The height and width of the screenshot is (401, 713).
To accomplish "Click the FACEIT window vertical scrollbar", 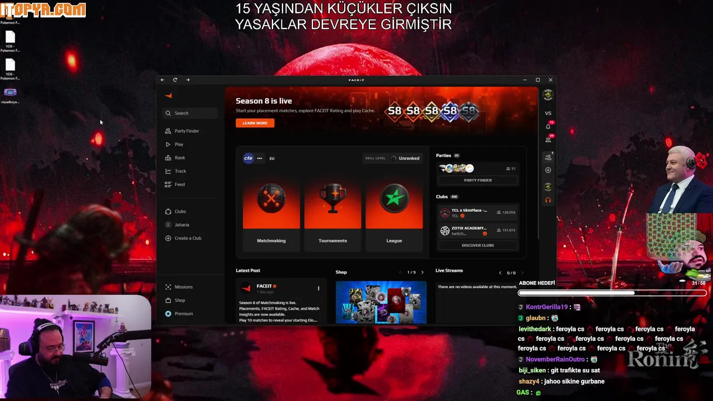I will [539, 164].
